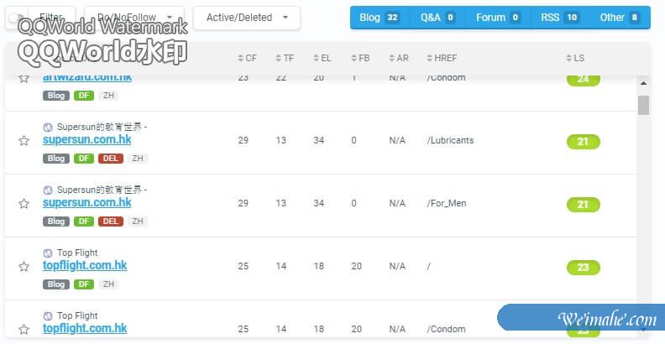This screenshot has width=665, height=344.
Task: Sort rows by HREF column
Action: (x=442, y=58)
